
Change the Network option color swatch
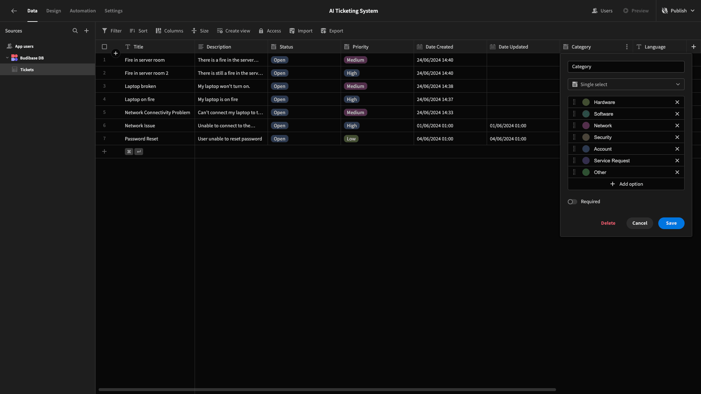[586, 125]
